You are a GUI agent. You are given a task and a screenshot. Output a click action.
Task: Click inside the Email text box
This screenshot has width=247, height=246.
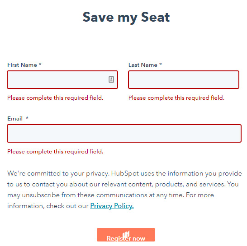coord(124,134)
